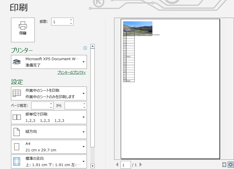Toggle zoom to page icon

[231, 165]
